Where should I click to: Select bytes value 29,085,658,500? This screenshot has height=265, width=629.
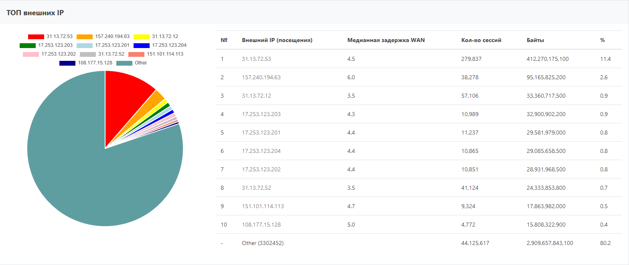pyautogui.click(x=546, y=151)
